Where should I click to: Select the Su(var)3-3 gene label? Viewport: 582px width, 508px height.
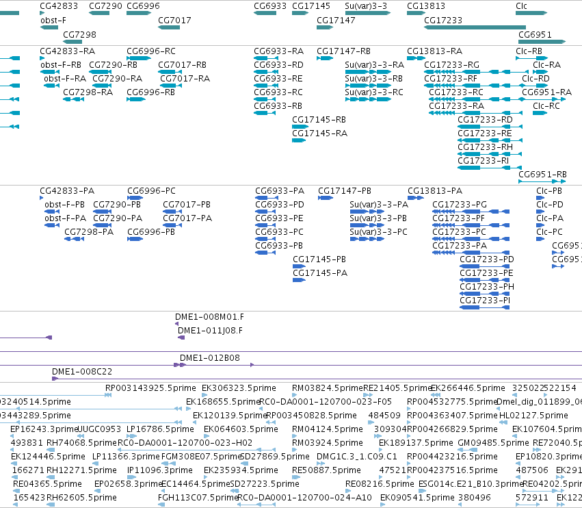pyautogui.click(x=366, y=6)
